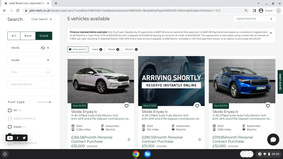The height and width of the screenshot is (159, 283).
Task: Click the Save £5,000 badge
Action: (x=220, y=106)
